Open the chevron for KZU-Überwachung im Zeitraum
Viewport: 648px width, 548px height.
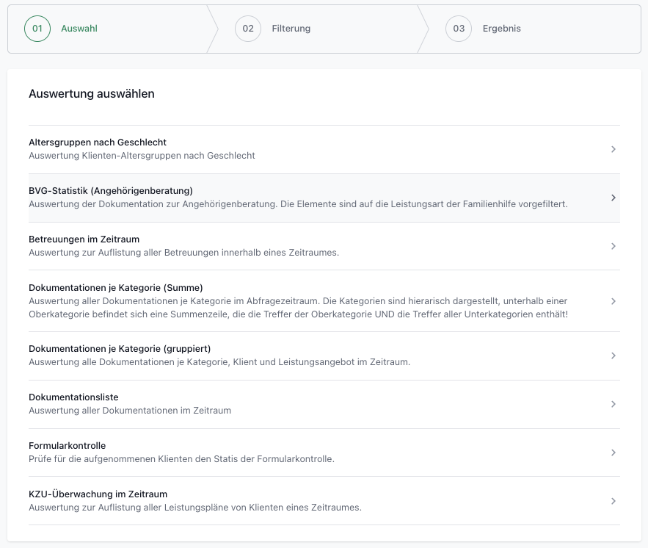pos(614,501)
